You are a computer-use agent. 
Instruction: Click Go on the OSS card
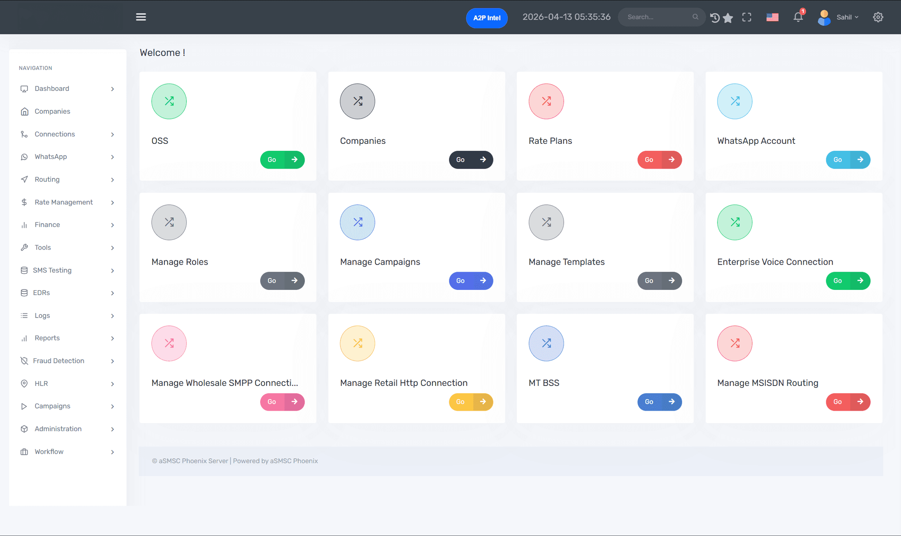click(x=282, y=160)
